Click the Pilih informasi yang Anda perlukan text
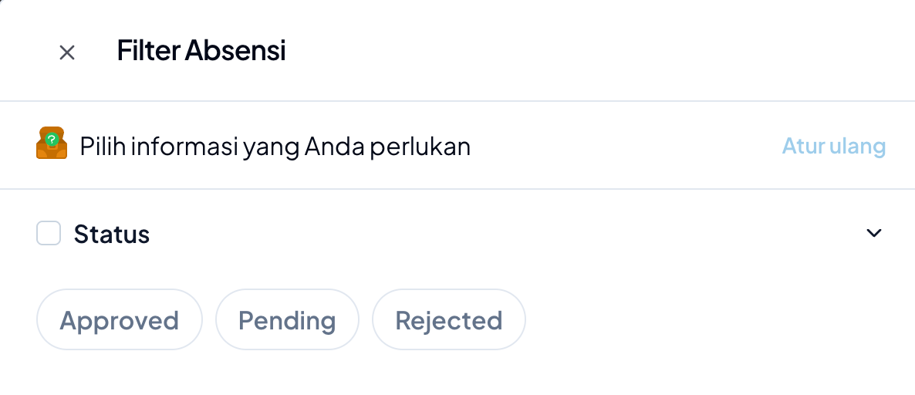The width and height of the screenshot is (915, 395). tap(275, 146)
